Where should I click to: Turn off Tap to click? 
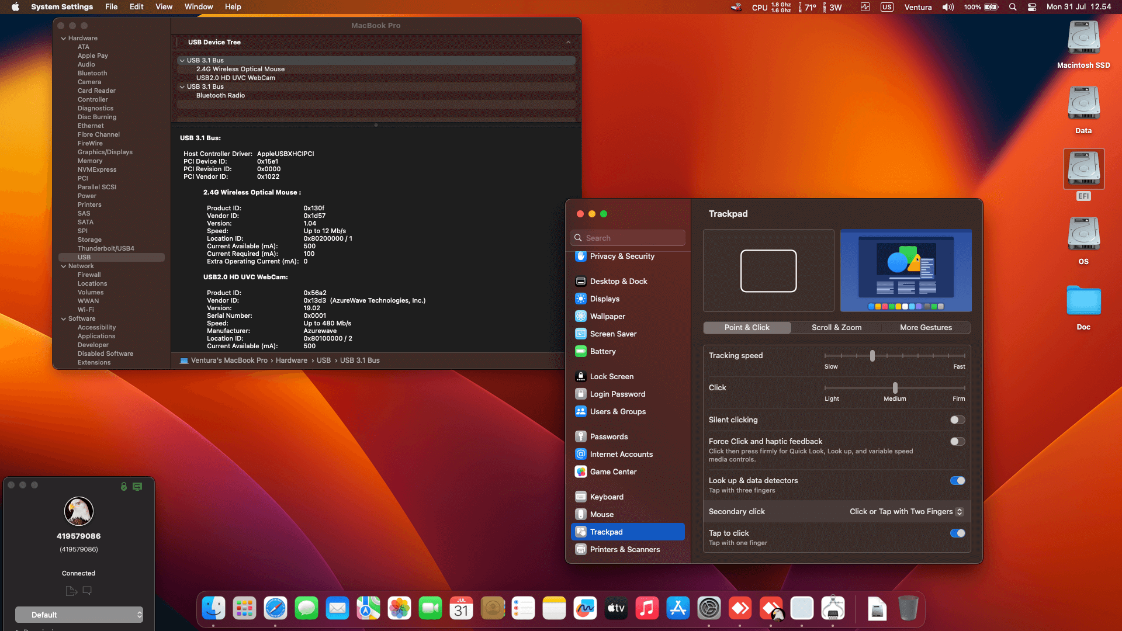[x=957, y=533]
